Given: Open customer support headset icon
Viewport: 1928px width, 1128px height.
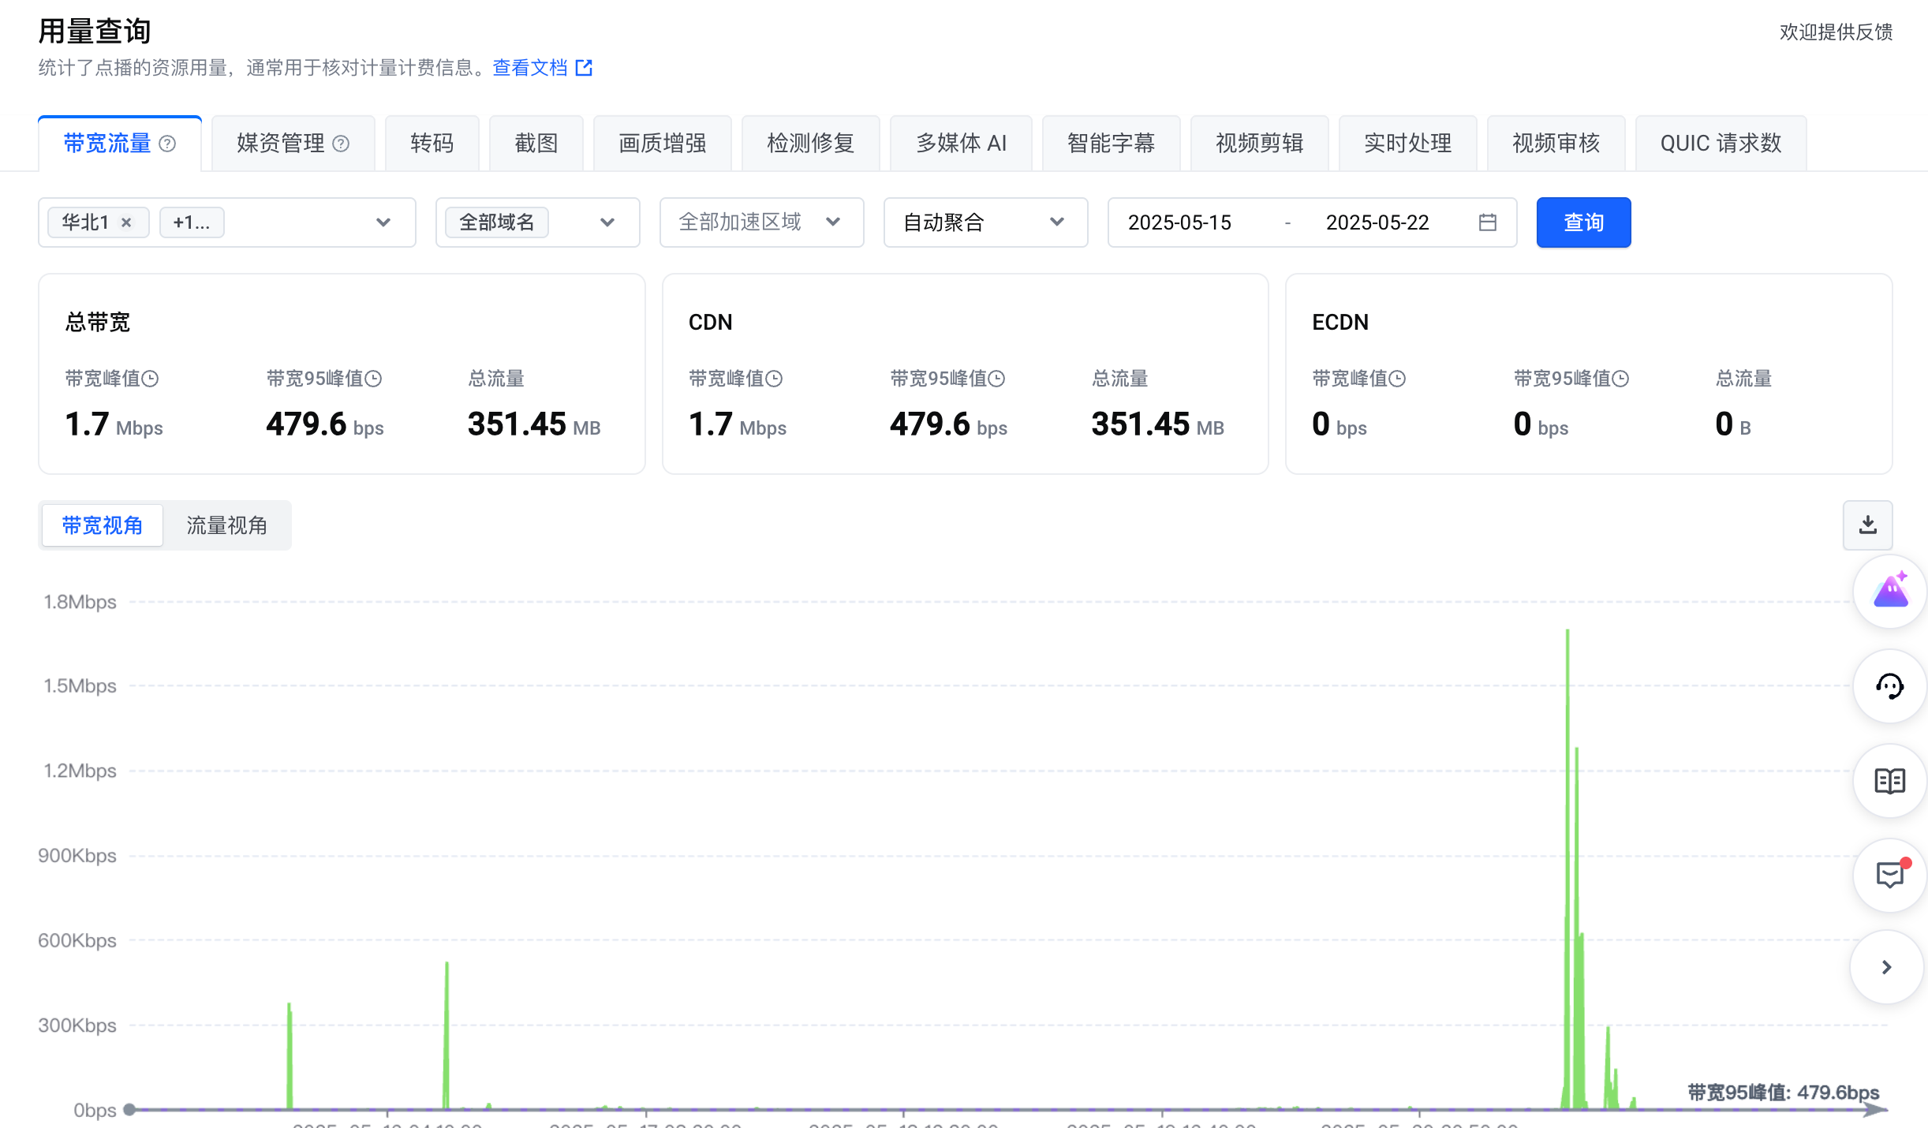Looking at the screenshot, I should tap(1890, 686).
